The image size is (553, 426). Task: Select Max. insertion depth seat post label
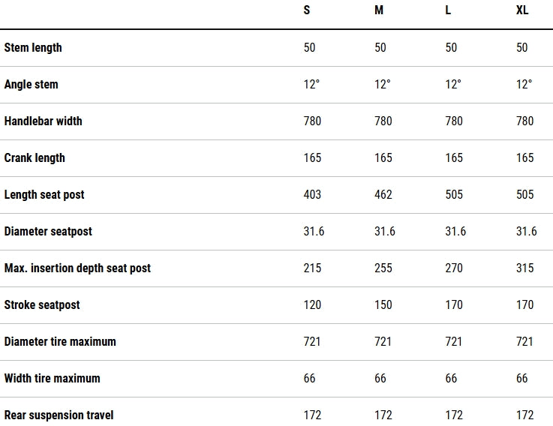[77, 268]
